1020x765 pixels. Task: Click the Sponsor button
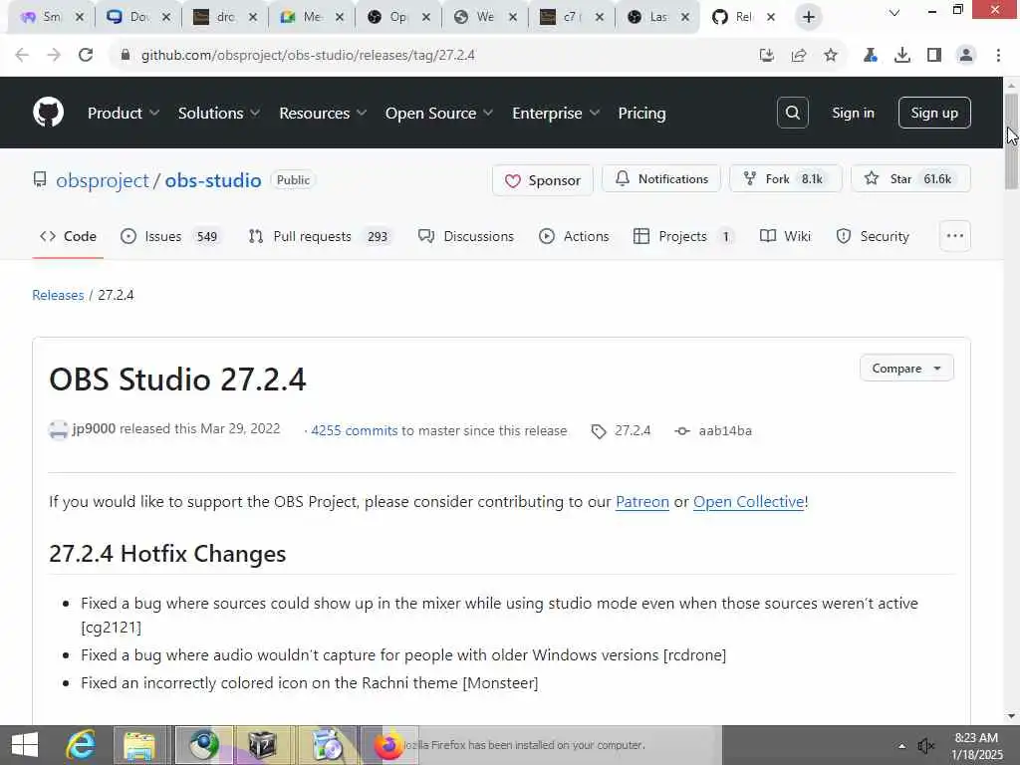[x=543, y=180]
